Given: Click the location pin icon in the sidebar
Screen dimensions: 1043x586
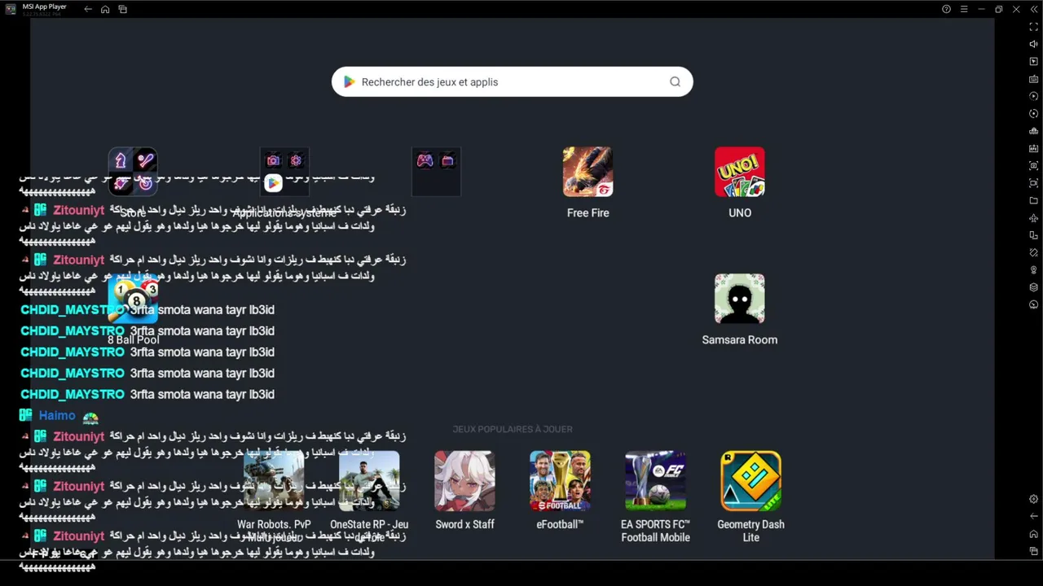Looking at the screenshot, I should 1033,270.
